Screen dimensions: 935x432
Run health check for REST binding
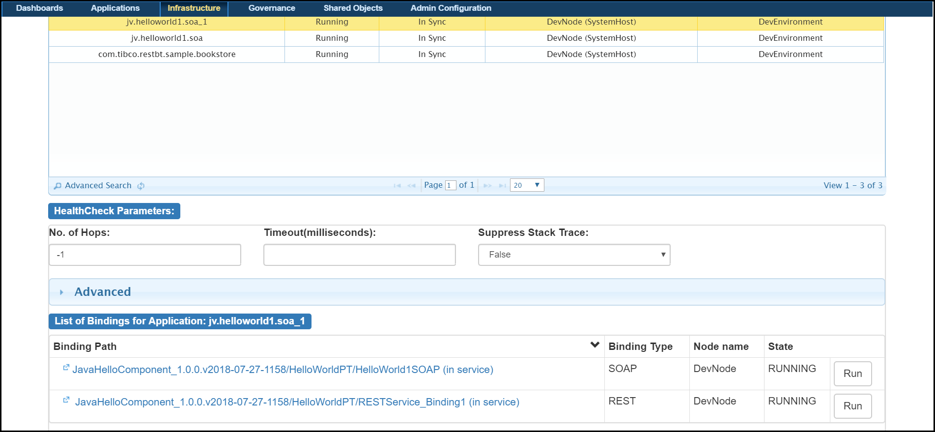(x=852, y=406)
